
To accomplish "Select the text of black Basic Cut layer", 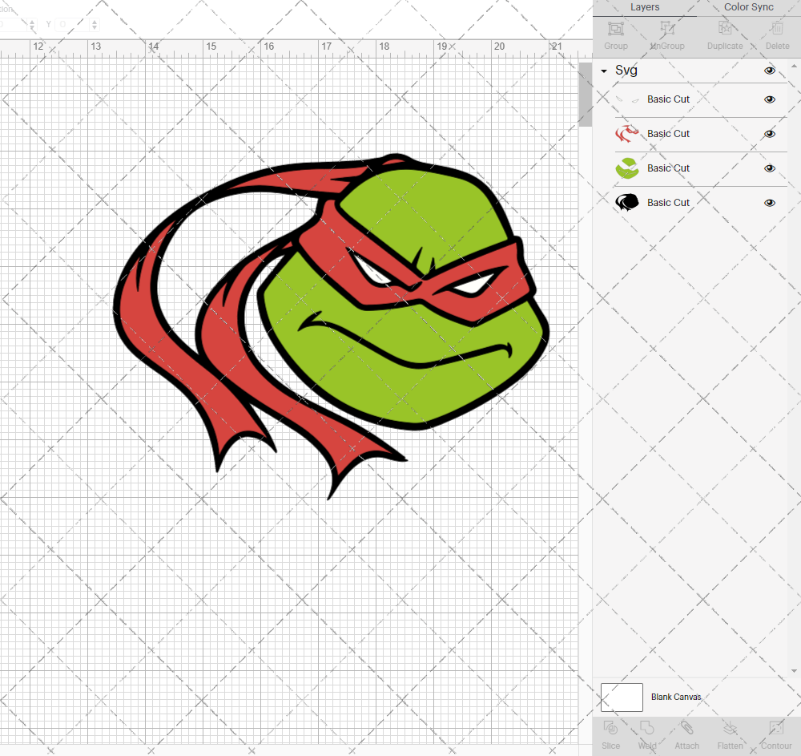I will [x=668, y=202].
